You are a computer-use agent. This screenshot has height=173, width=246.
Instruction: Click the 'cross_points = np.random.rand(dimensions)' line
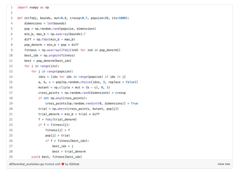click(82, 93)
